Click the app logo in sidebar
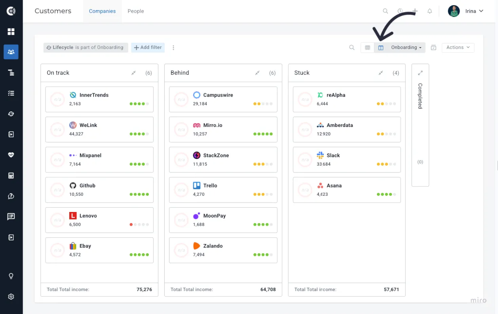The height and width of the screenshot is (314, 498). tap(11, 11)
